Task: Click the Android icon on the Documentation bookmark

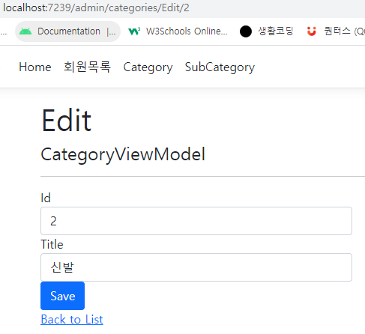Action: tap(25, 31)
